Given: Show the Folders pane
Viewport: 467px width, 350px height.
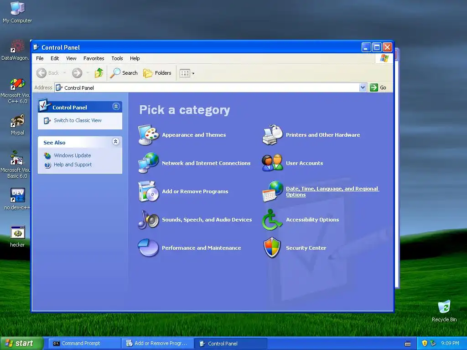Looking at the screenshot, I should 157,73.
